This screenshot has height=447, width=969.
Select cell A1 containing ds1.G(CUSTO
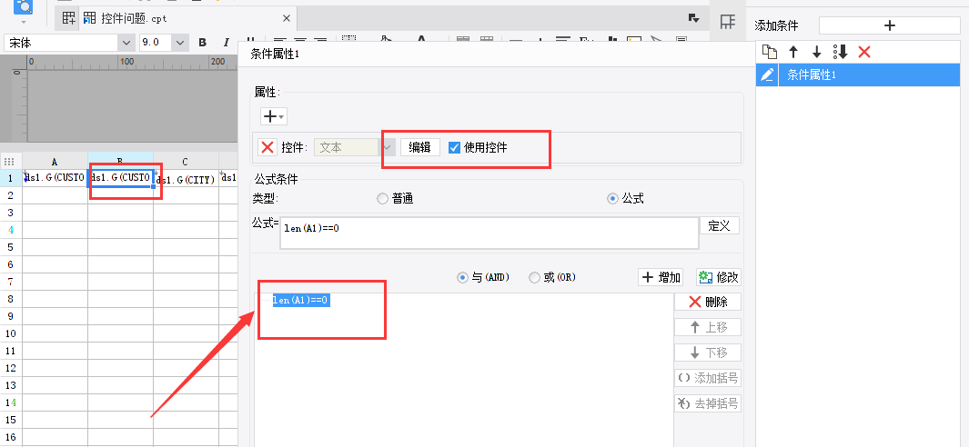coord(55,178)
